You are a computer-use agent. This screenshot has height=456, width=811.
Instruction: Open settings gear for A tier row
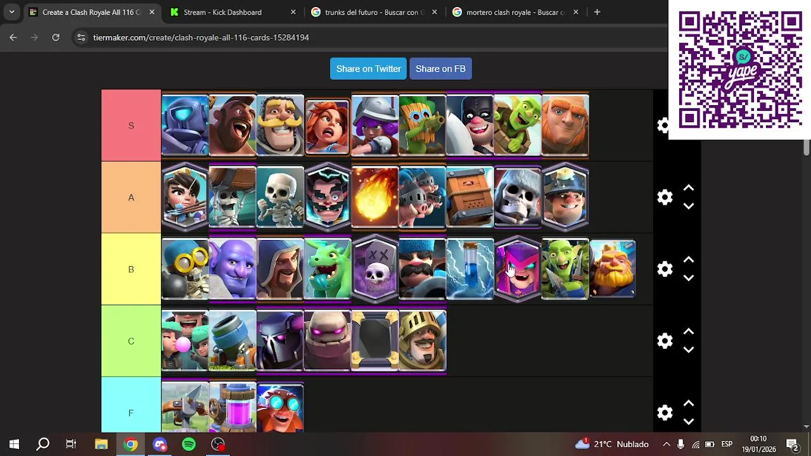[x=665, y=197]
